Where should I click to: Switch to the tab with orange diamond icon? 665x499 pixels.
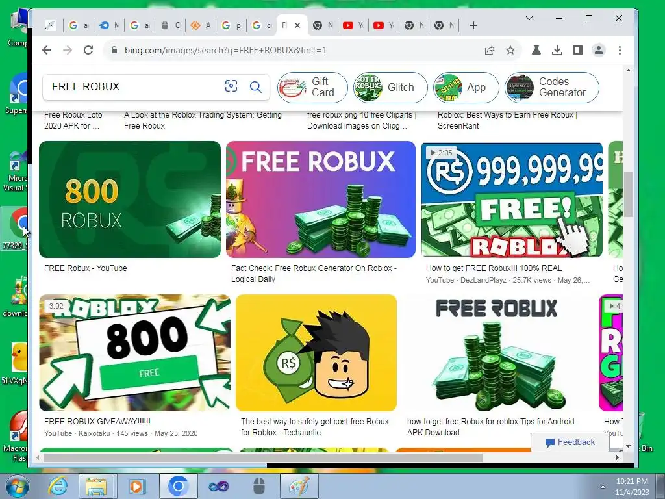coord(200,25)
